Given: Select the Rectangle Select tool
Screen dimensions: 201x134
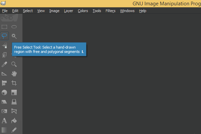Looking at the screenshot, I should click(x=4, y=27).
